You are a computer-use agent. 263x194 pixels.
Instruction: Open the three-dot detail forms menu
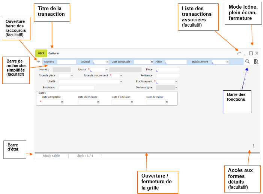(253, 146)
